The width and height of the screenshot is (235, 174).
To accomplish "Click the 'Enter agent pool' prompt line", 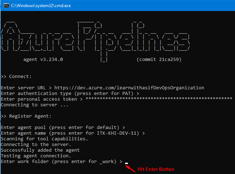I will coord(63,127).
